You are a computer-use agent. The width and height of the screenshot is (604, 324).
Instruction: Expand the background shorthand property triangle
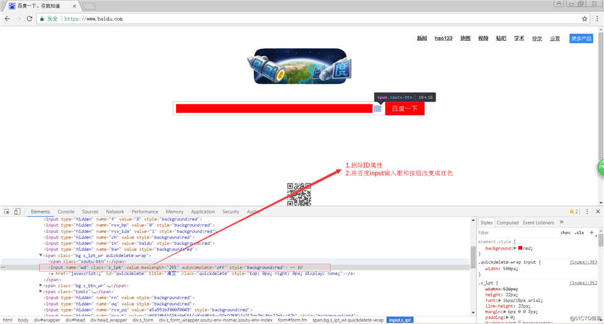515,248
